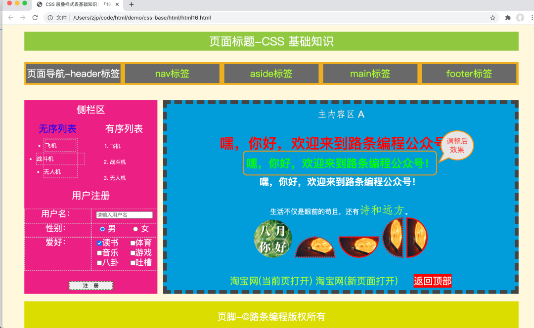Check the 吐槽 hobby checkbox
534x328 pixels.
[133, 263]
